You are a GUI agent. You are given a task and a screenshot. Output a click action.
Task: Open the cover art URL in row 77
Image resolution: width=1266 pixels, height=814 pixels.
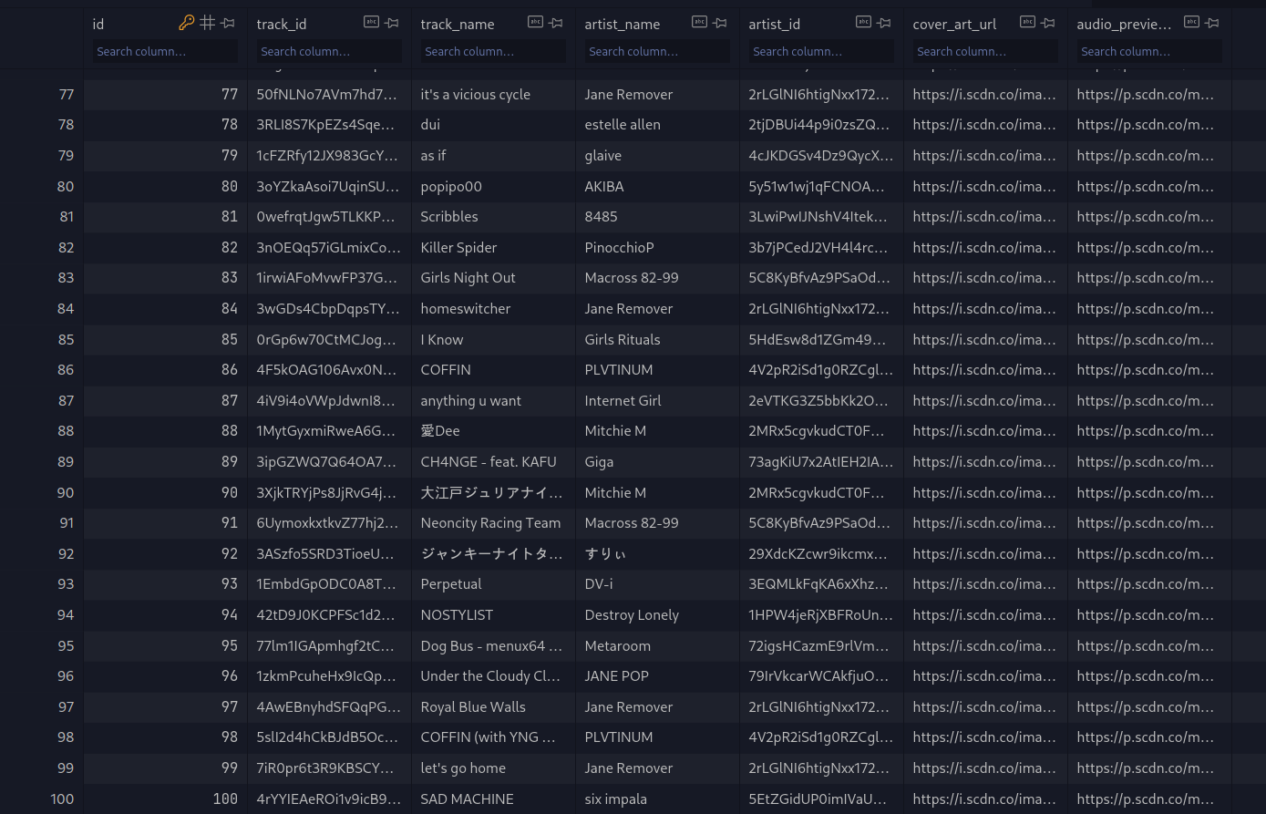[x=983, y=94]
